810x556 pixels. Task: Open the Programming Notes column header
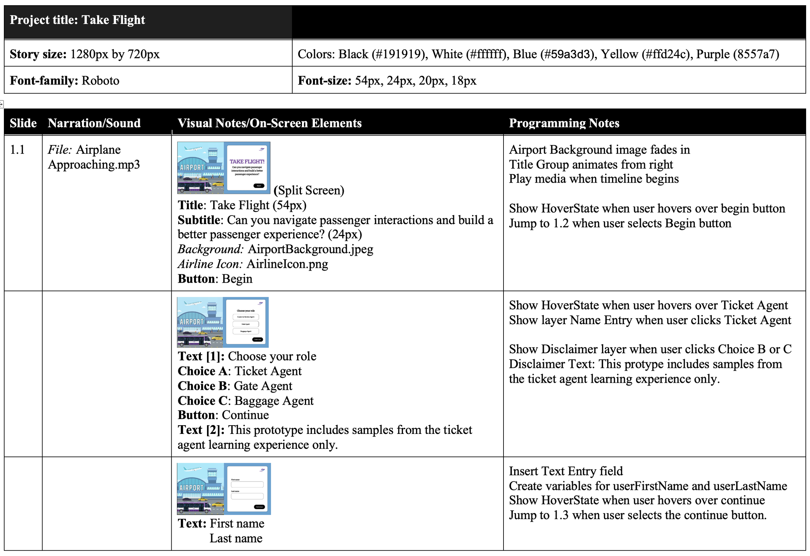coord(563,123)
